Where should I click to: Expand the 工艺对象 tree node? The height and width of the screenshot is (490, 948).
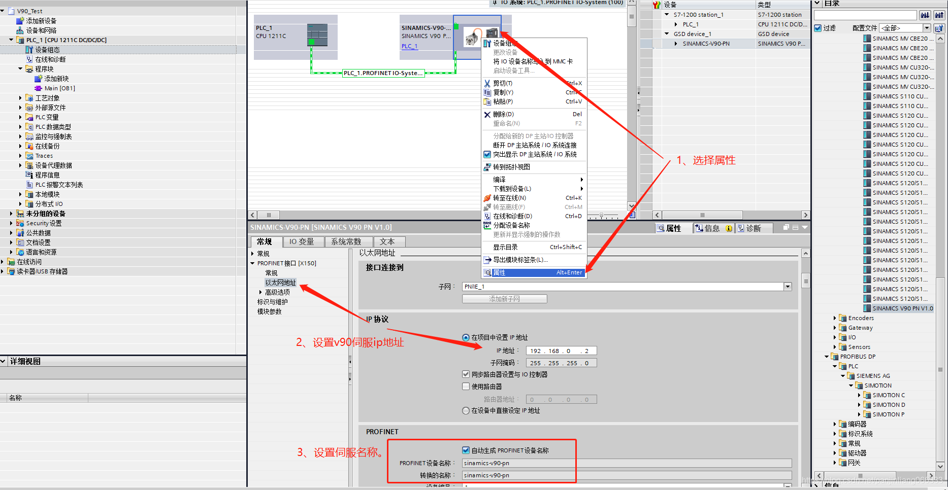click(x=20, y=98)
